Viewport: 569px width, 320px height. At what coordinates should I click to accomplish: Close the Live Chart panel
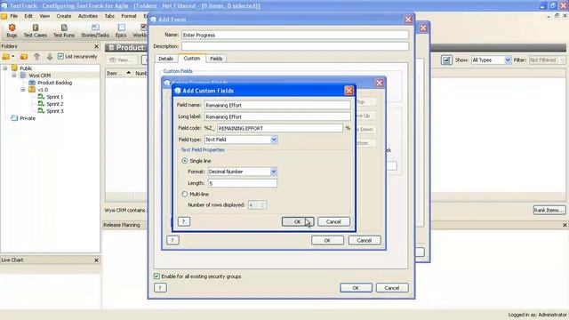pos(96,260)
